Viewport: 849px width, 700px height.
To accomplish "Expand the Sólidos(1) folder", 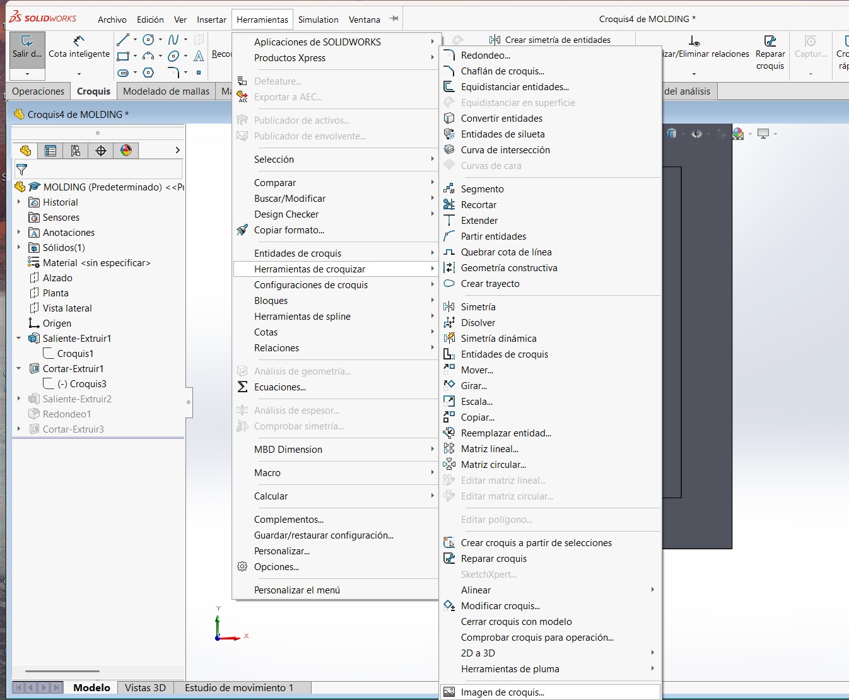I will click(x=19, y=248).
